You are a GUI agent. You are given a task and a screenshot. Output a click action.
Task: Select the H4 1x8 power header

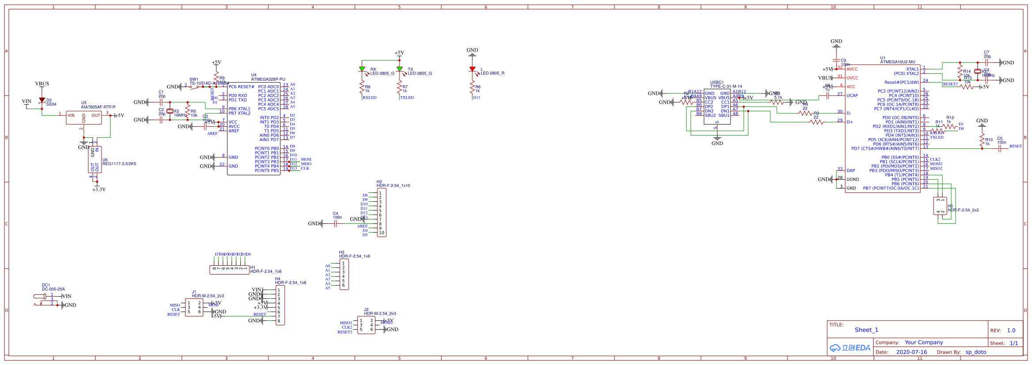tap(280, 305)
